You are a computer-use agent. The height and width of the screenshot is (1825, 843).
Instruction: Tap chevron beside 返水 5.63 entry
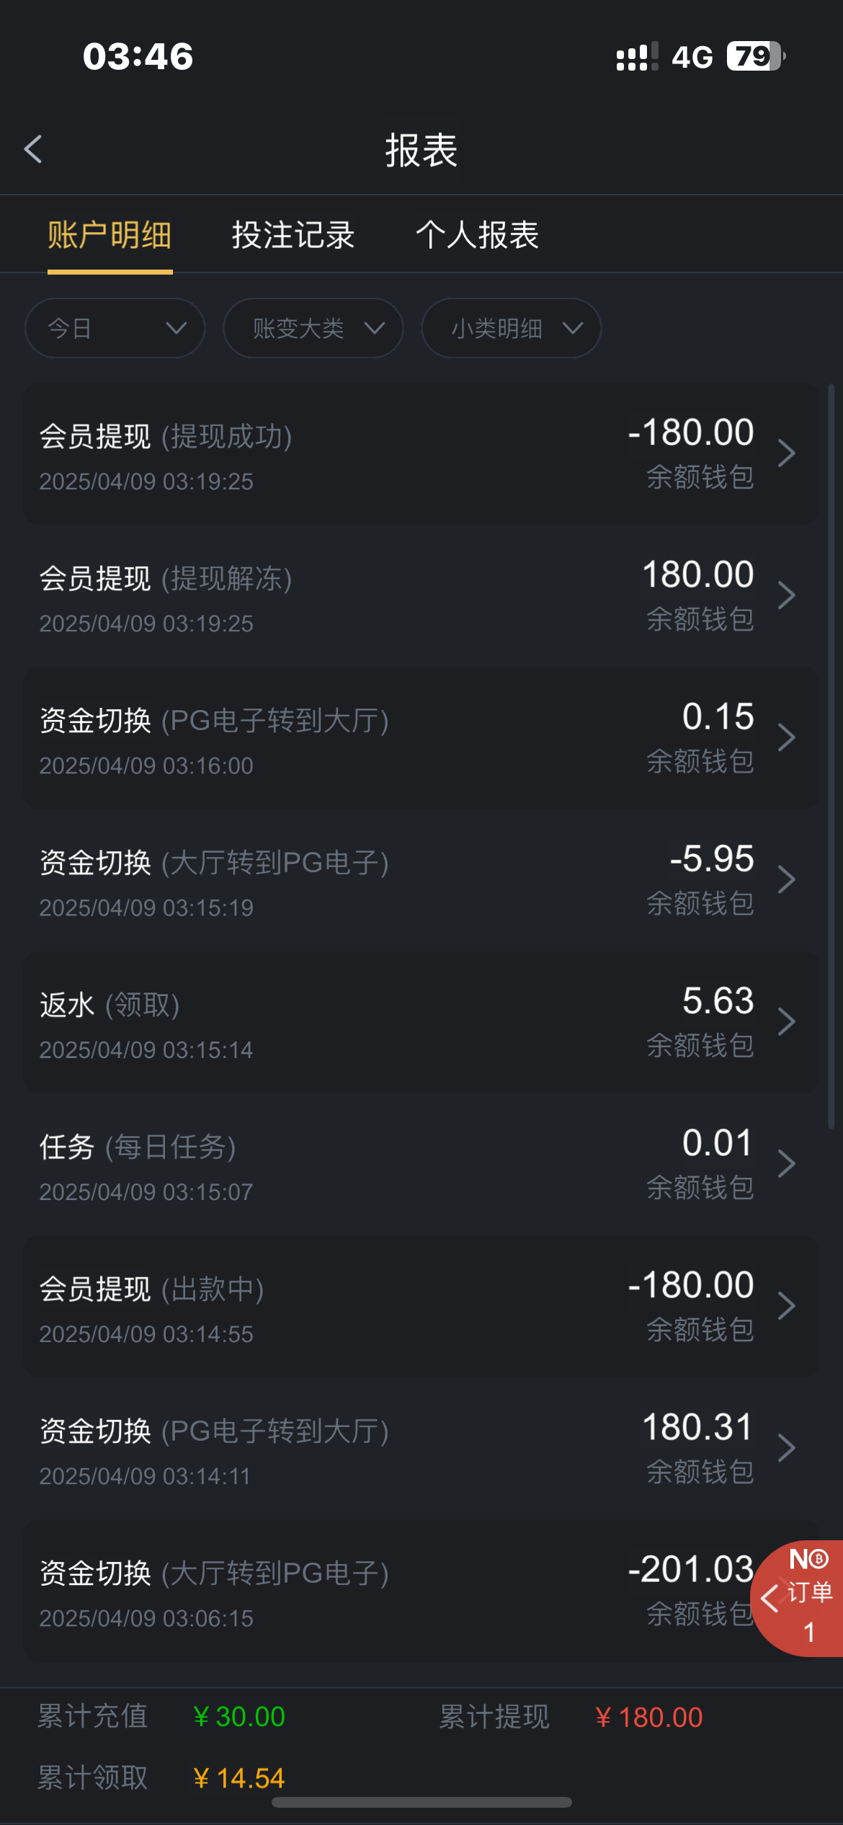[x=787, y=1021]
